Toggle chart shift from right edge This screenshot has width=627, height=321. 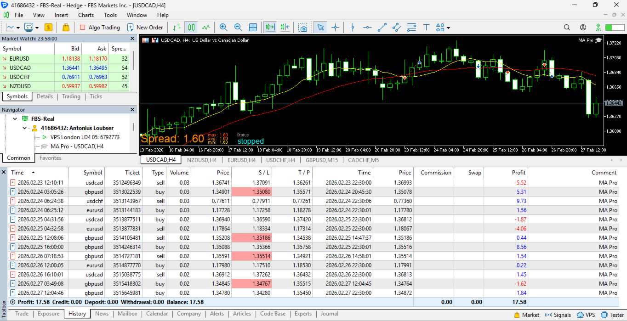[x=285, y=28]
